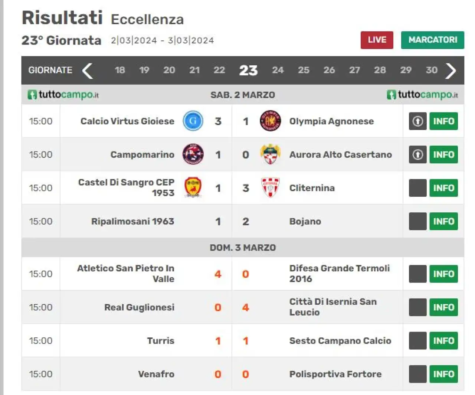475x395 pixels.
Task: Click the circular icon beside Campomarino match INFO
Action: click(417, 154)
